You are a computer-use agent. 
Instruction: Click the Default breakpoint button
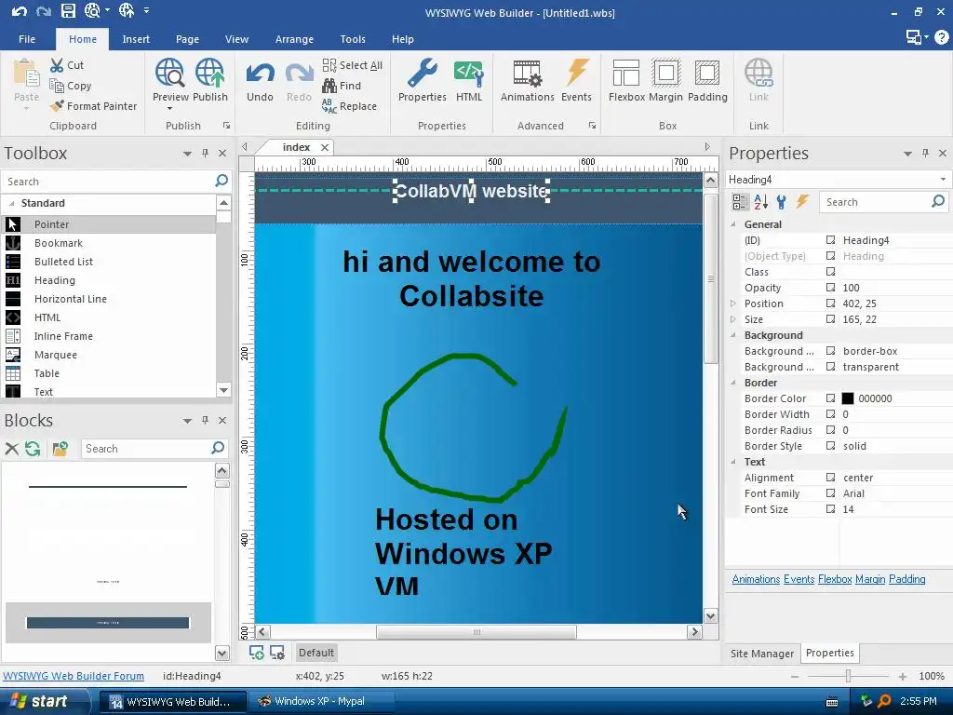[316, 653]
